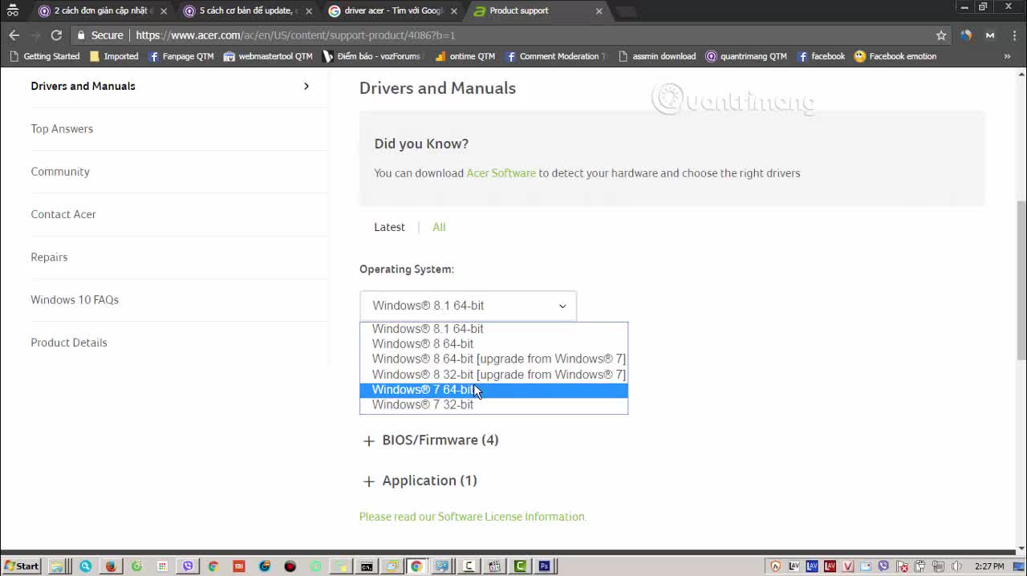Close the Product support tab
Image resolution: width=1027 pixels, height=576 pixels.
(x=599, y=11)
